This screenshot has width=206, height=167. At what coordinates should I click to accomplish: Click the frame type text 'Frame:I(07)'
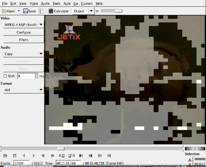click(115, 163)
